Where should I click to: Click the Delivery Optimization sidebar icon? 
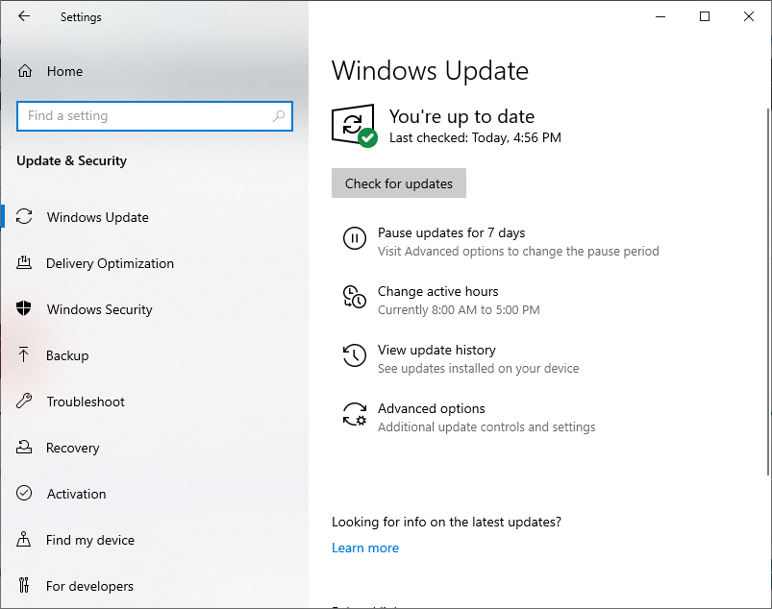(x=24, y=263)
